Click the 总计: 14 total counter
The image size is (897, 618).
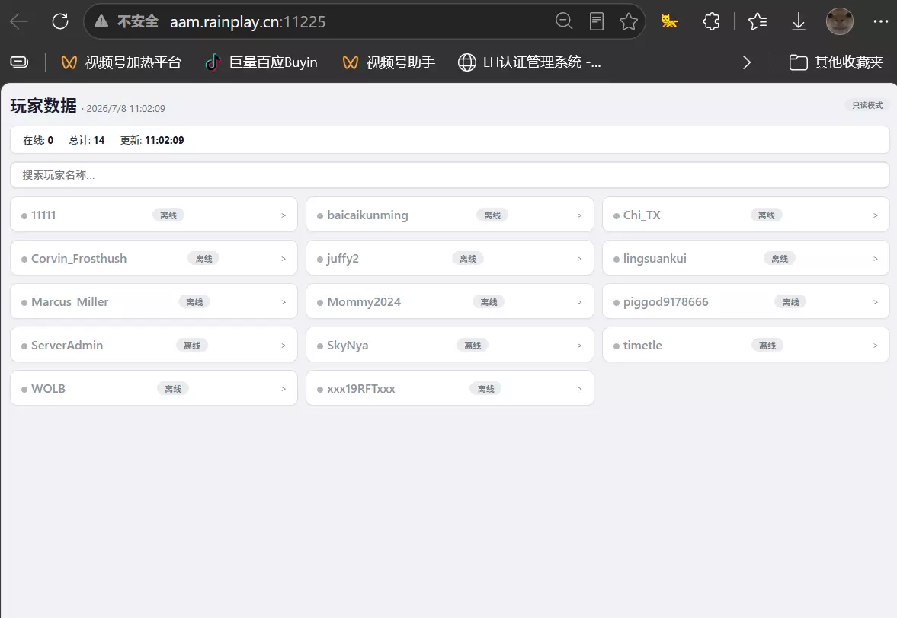point(87,140)
